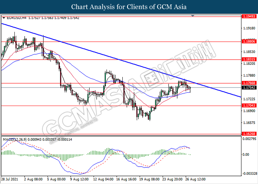Click the EURUSD,H4 symbol dropdown triangle
This screenshot has height=184, width=258.
tap(4, 18)
